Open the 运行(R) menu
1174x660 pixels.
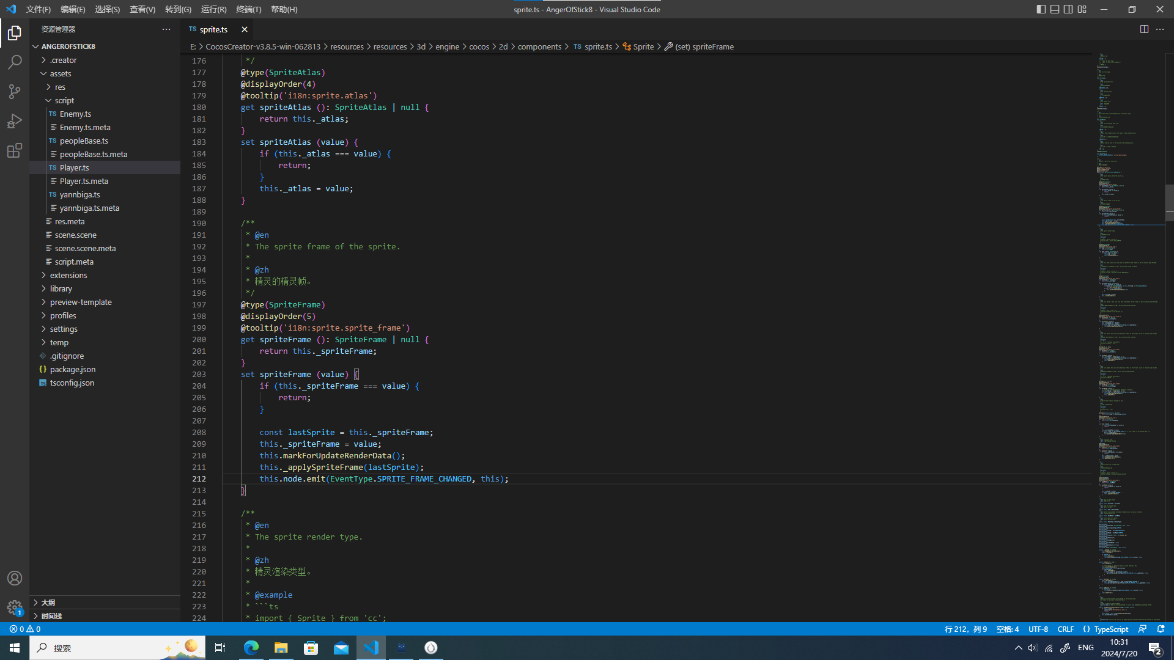click(213, 9)
